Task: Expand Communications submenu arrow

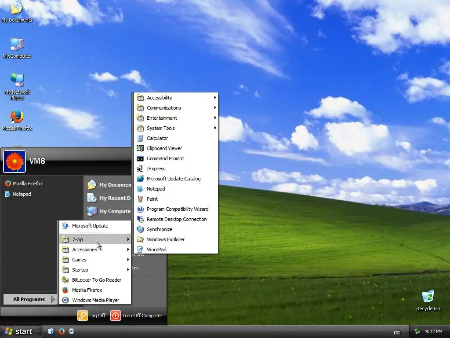Action: [215, 108]
